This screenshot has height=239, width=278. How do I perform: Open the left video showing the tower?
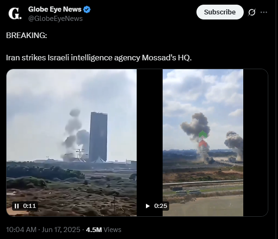[x=71, y=142]
